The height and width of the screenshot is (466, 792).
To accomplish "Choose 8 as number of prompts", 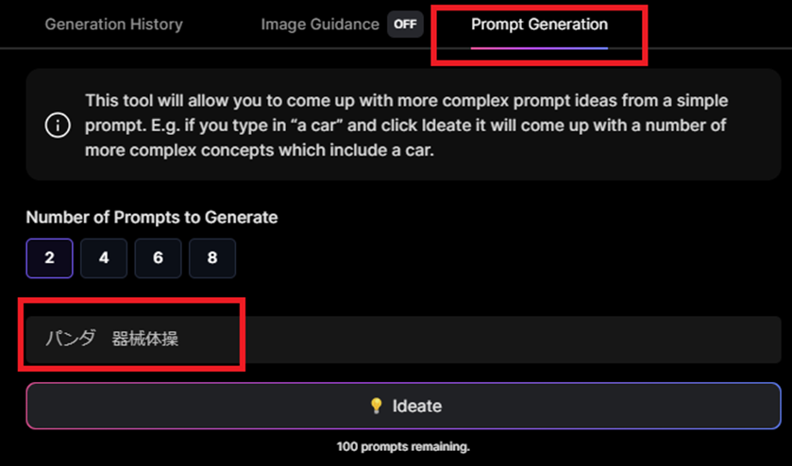I will click(x=212, y=258).
